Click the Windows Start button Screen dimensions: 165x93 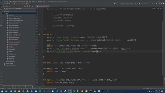pyautogui.click(x=2, y=91)
